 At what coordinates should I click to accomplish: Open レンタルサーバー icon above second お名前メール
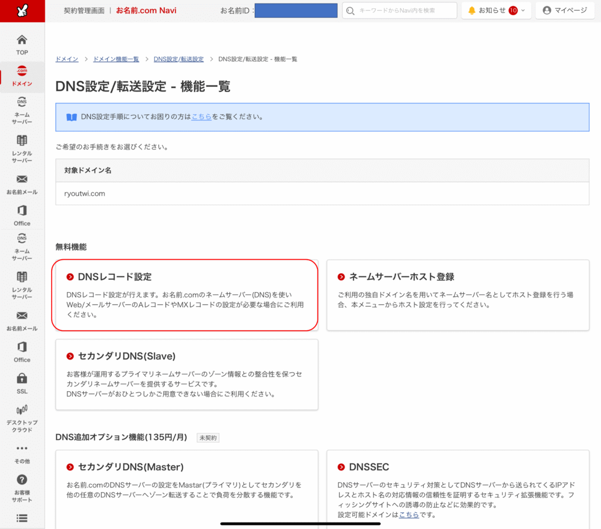[22, 277]
